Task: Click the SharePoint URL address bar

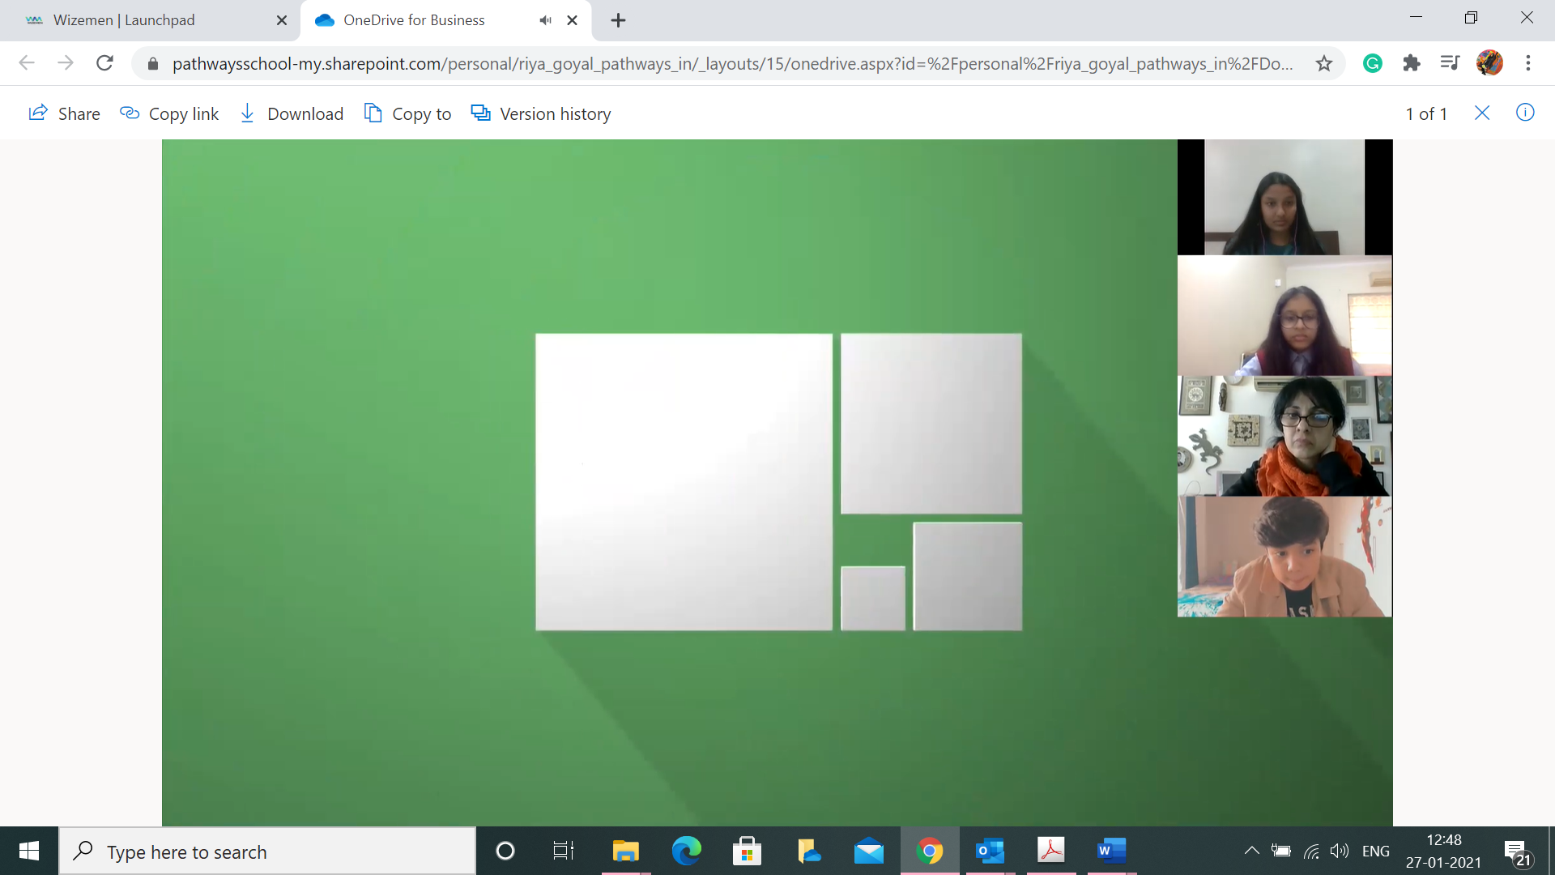Action: click(x=733, y=63)
